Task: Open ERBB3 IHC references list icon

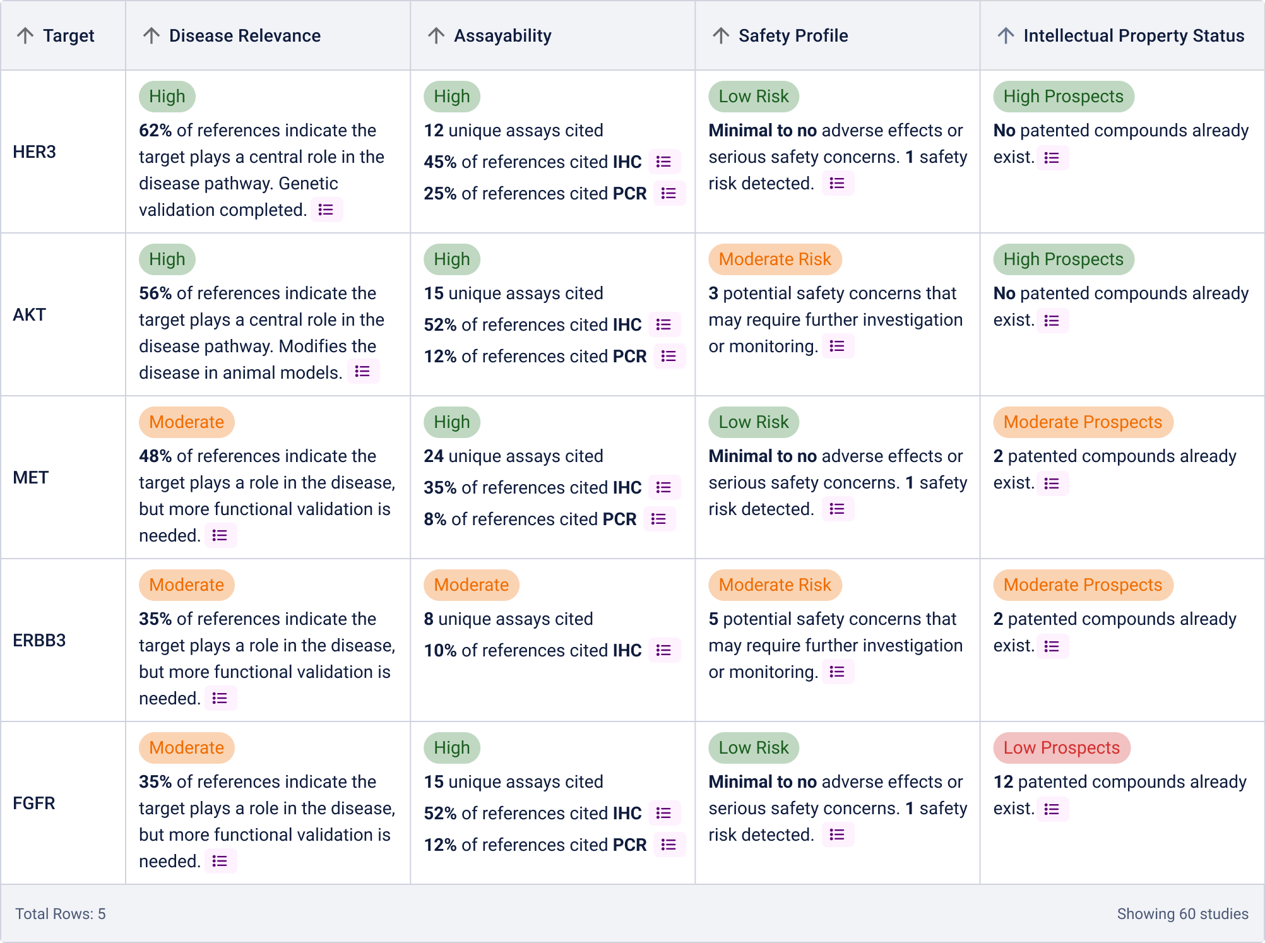Action: [x=664, y=650]
